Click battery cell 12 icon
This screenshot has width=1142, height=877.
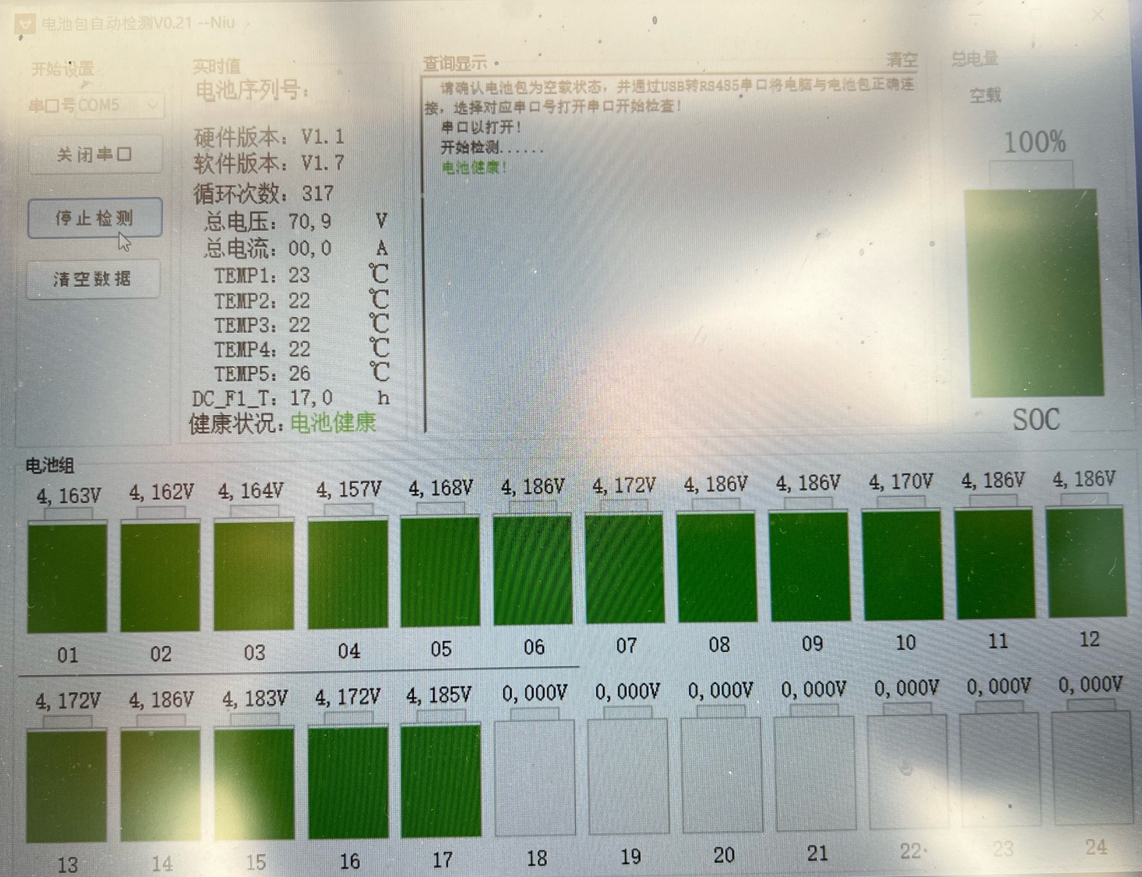click(1087, 562)
